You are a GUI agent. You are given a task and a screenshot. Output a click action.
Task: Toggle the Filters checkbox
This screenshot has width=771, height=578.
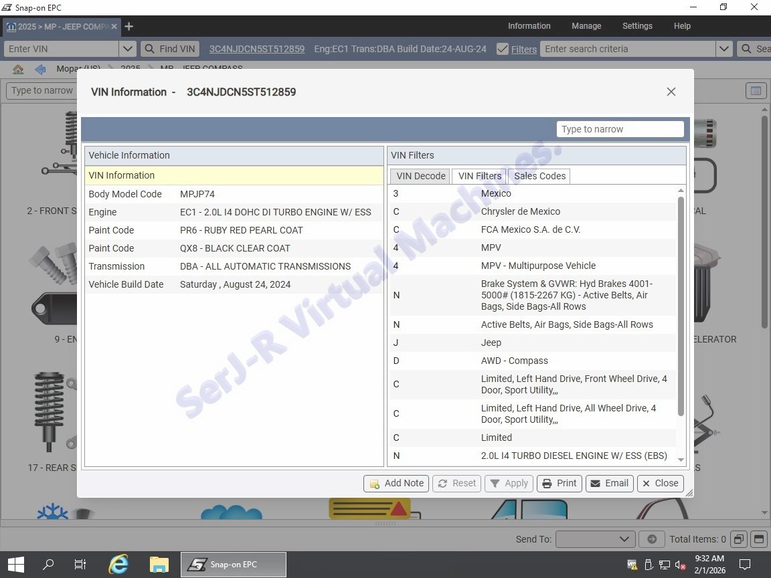tap(503, 49)
